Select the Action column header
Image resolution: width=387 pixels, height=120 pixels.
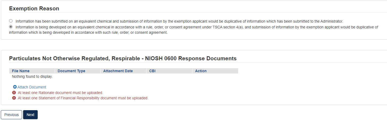201,71
